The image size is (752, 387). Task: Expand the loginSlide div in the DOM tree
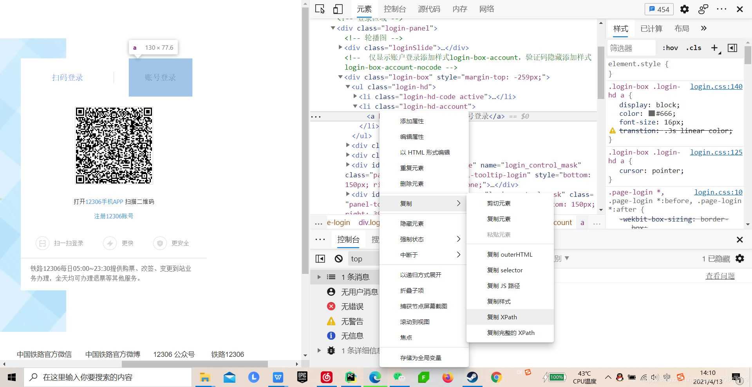tap(340, 47)
